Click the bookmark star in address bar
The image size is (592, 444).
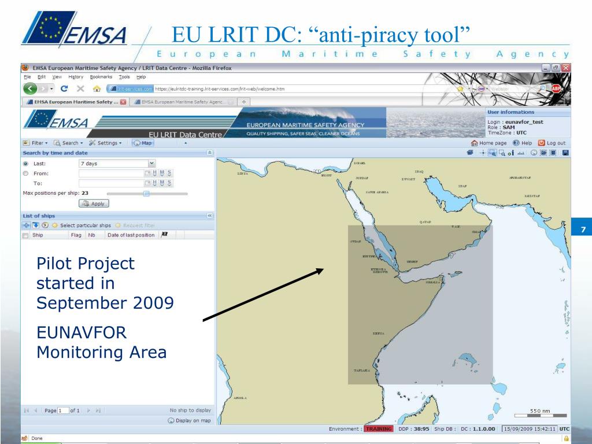(x=460, y=88)
